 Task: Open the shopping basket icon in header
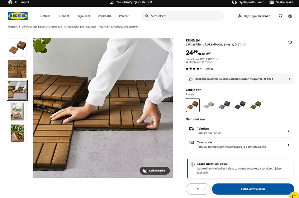(290, 16)
